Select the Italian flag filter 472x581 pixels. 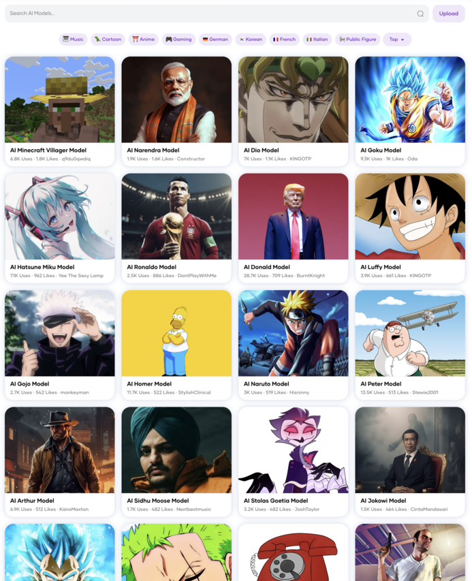[317, 40]
